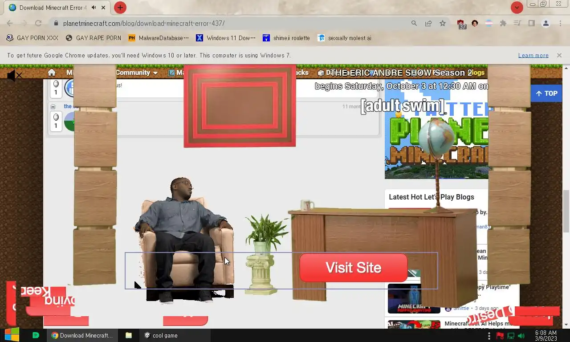Share this page via the share icon
Screen dimensions: 570x342
click(428, 23)
